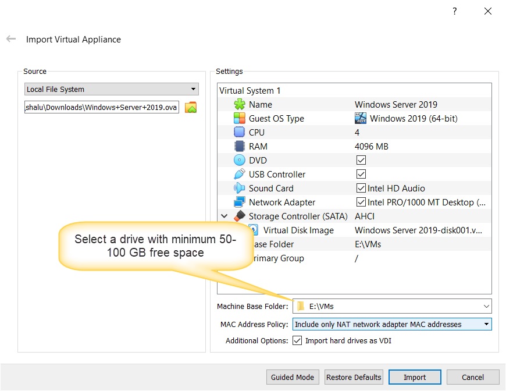
Task: Select the Windows Server 2019-disk001 disk image value
Action: [x=419, y=230]
